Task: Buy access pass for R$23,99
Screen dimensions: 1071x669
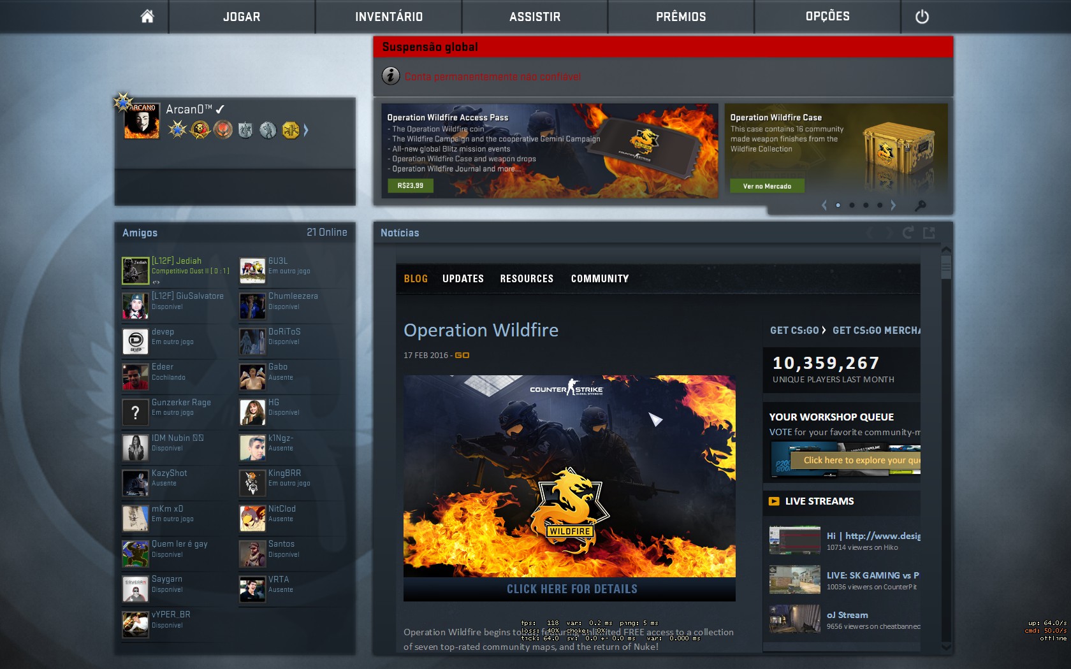Action: [411, 185]
